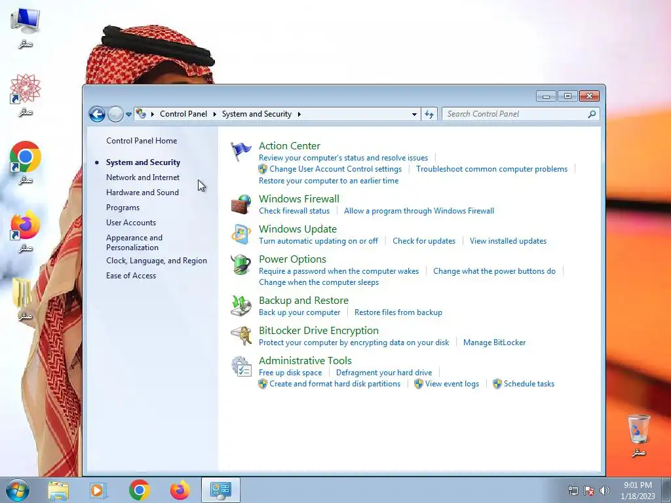Click the greyed Forward arrow button

tap(115, 114)
